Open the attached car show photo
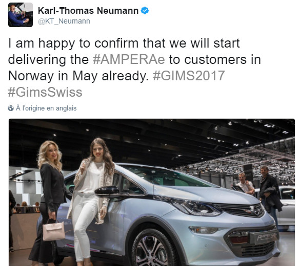The width and height of the screenshot is (301, 266). [152, 192]
